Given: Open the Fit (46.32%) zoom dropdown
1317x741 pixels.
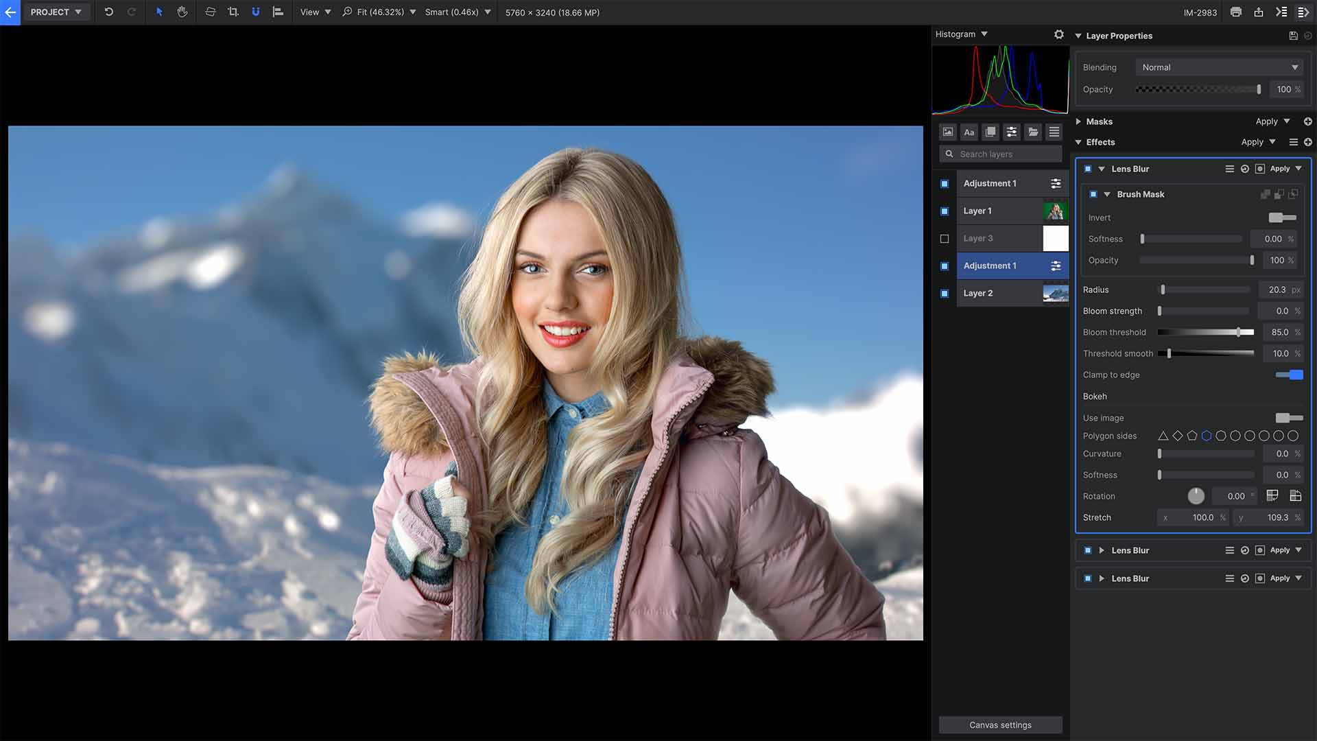Looking at the screenshot, I should tap(379, 12).
